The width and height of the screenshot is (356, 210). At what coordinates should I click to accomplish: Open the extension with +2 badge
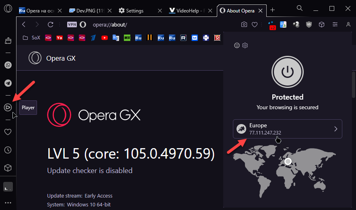272,25
